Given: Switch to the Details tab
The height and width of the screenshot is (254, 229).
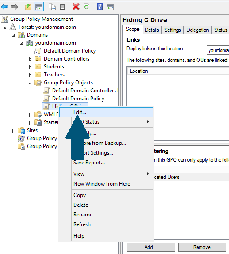Looking at the screenshot, I should pos(152,30).
